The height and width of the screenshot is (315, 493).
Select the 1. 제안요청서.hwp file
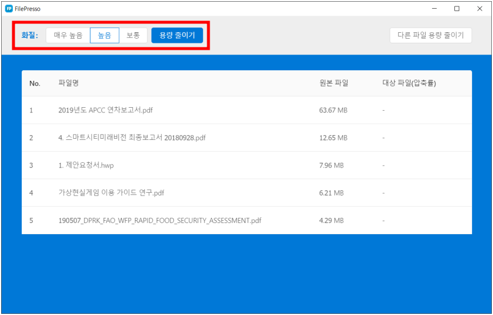tap(86, 165)
